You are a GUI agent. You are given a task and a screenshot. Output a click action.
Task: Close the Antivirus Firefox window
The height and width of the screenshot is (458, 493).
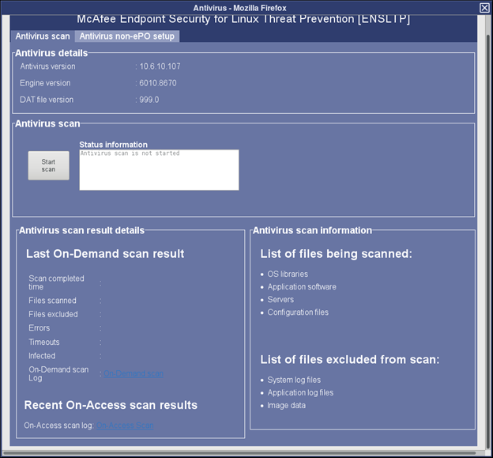click(x=484, y=7)
